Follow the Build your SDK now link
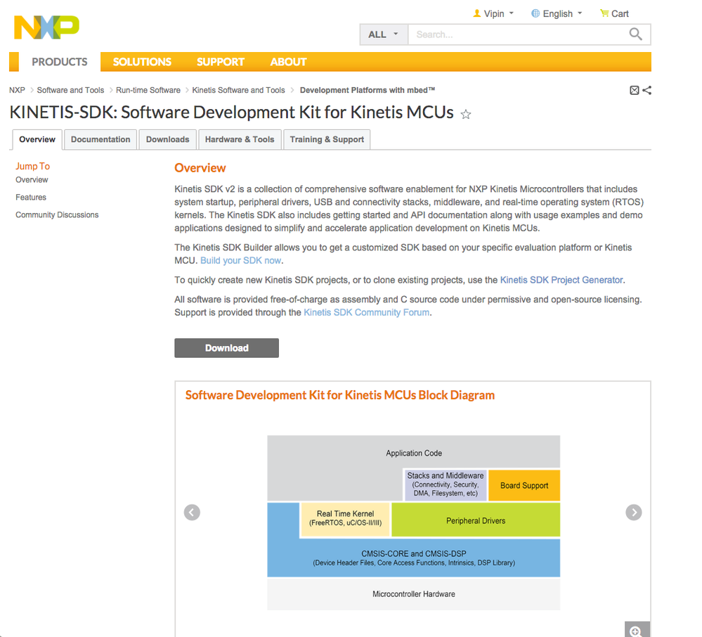The height and width of the screenshot is (637, 702). click(x=241, y=260)
